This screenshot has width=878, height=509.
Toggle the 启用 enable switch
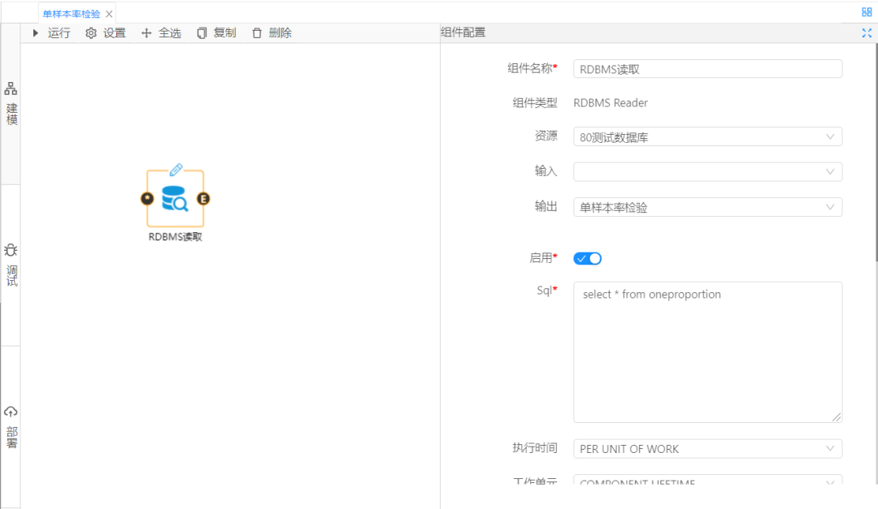point(587,258)
